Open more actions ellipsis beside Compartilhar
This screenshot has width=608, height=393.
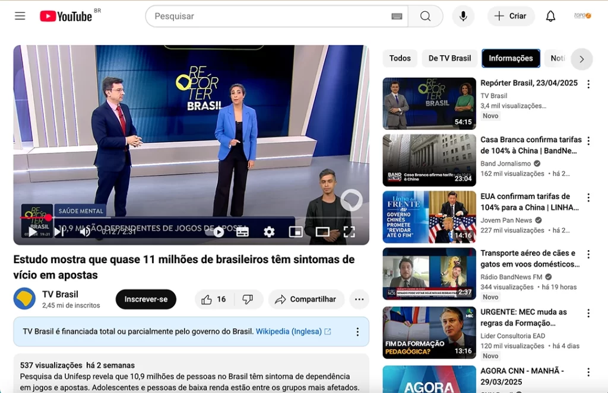[x=359, y=299]
